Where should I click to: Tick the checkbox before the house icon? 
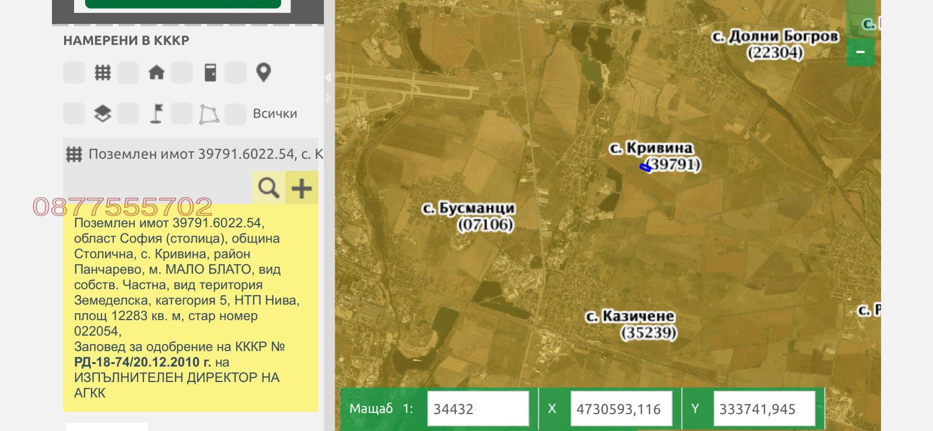pos(128,73)
